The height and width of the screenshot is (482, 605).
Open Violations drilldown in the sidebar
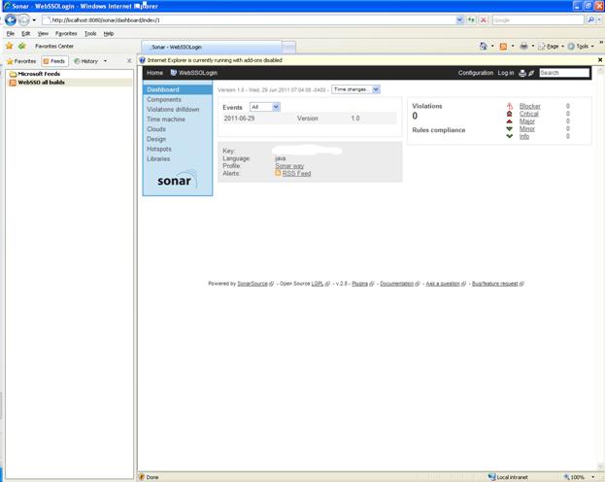pos(173,109)
